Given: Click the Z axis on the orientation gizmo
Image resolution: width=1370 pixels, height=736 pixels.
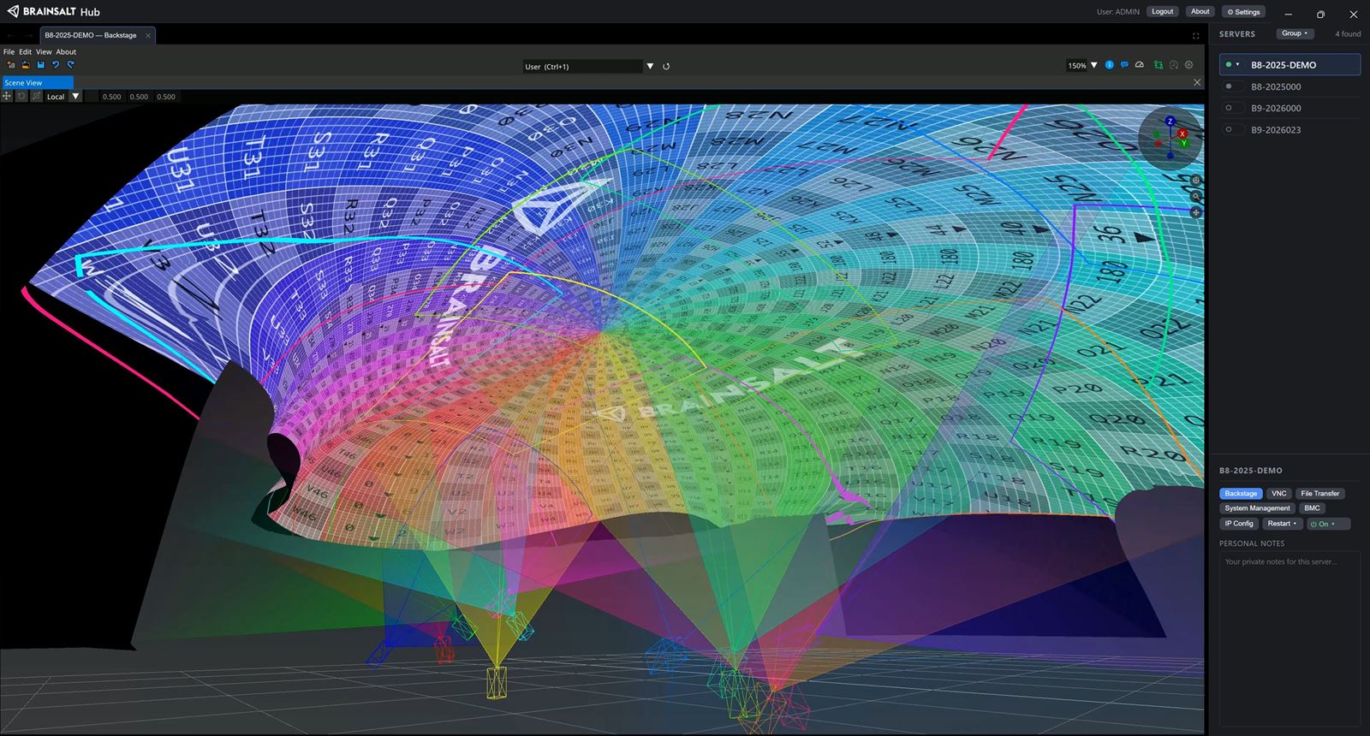Looking at the screenshot, I should point(1170,122).
